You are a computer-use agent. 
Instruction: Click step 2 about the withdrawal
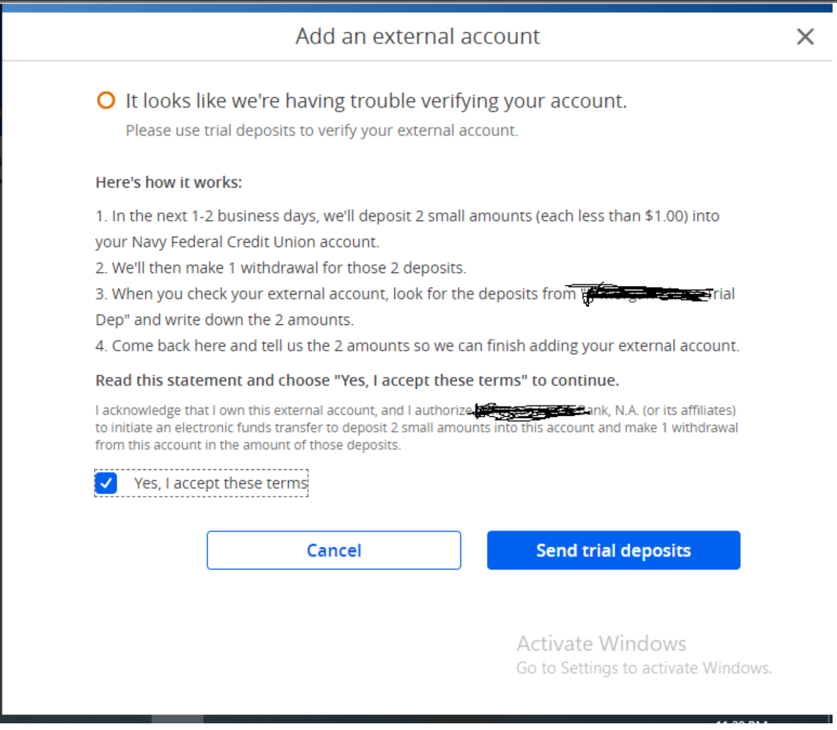pos(280,268)
